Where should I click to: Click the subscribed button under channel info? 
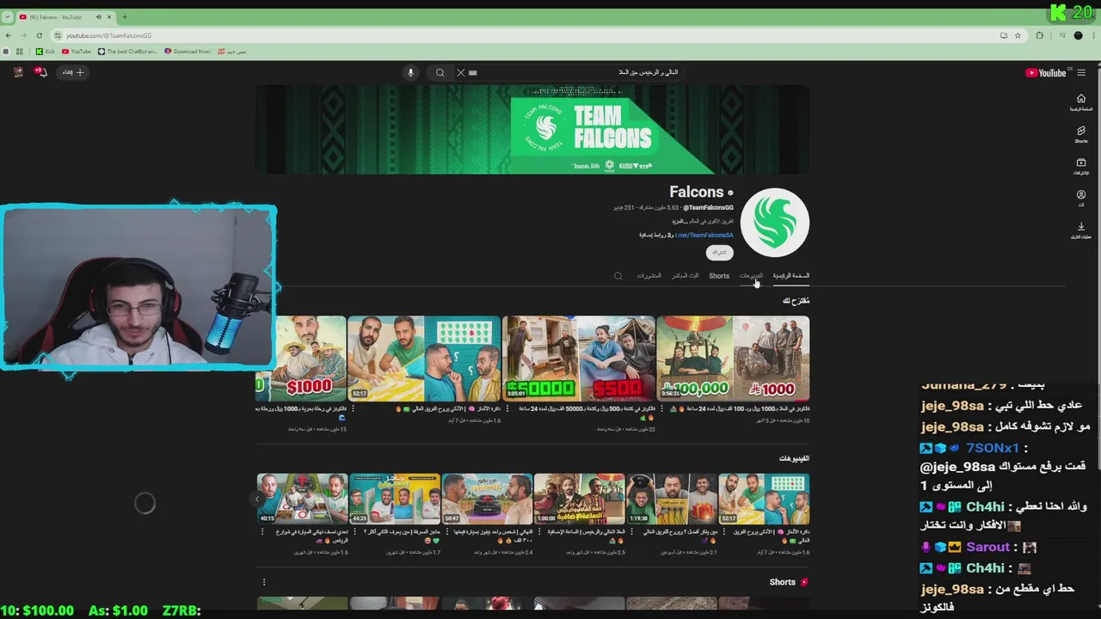(719, 252)
